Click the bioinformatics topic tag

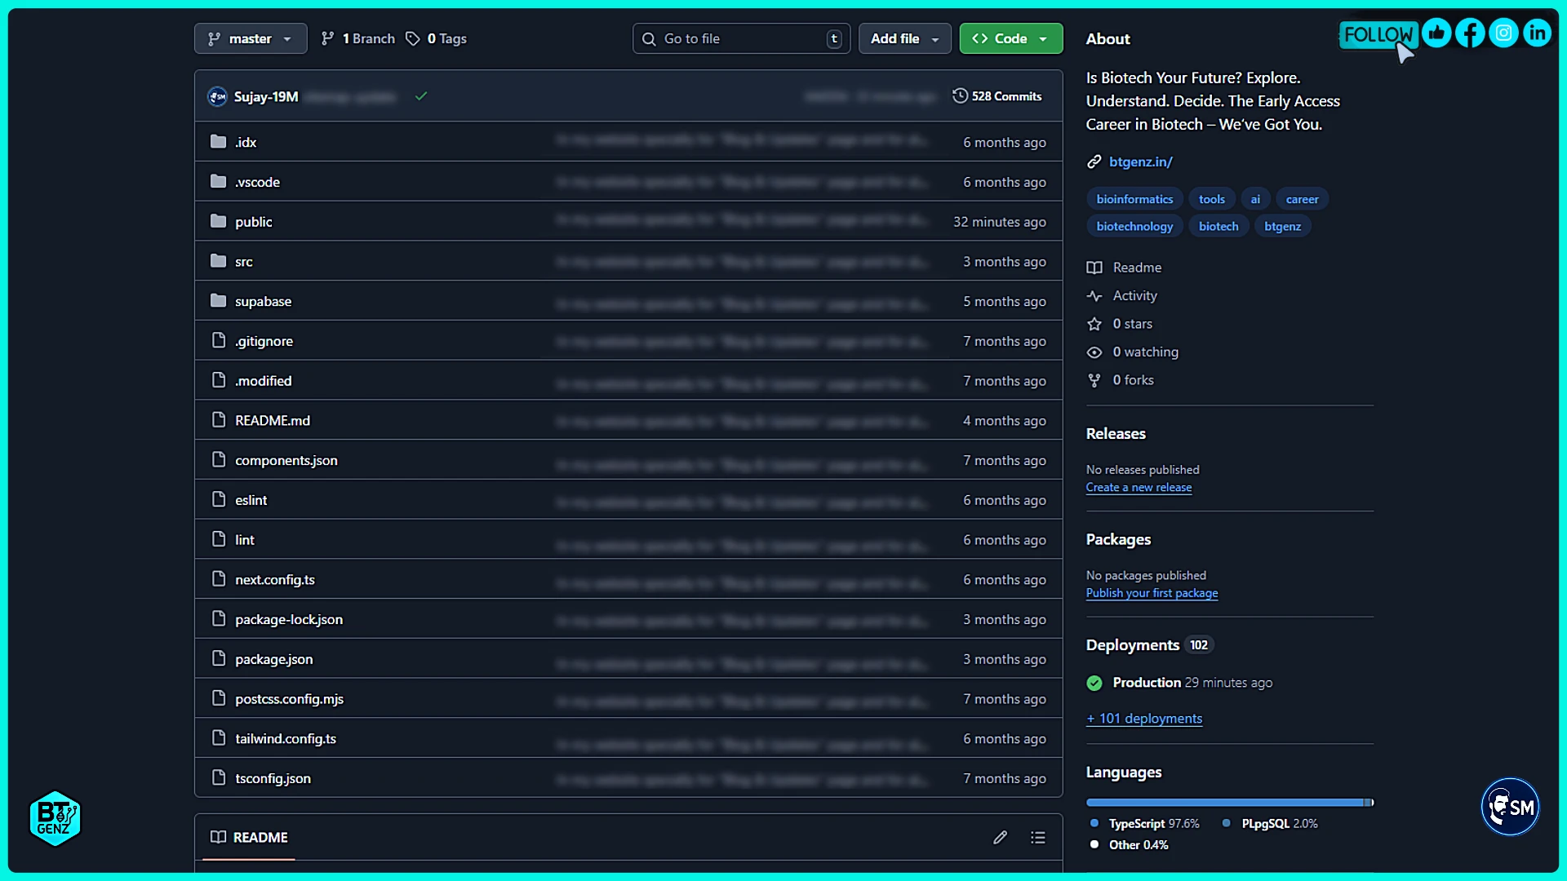point(1134,199)
